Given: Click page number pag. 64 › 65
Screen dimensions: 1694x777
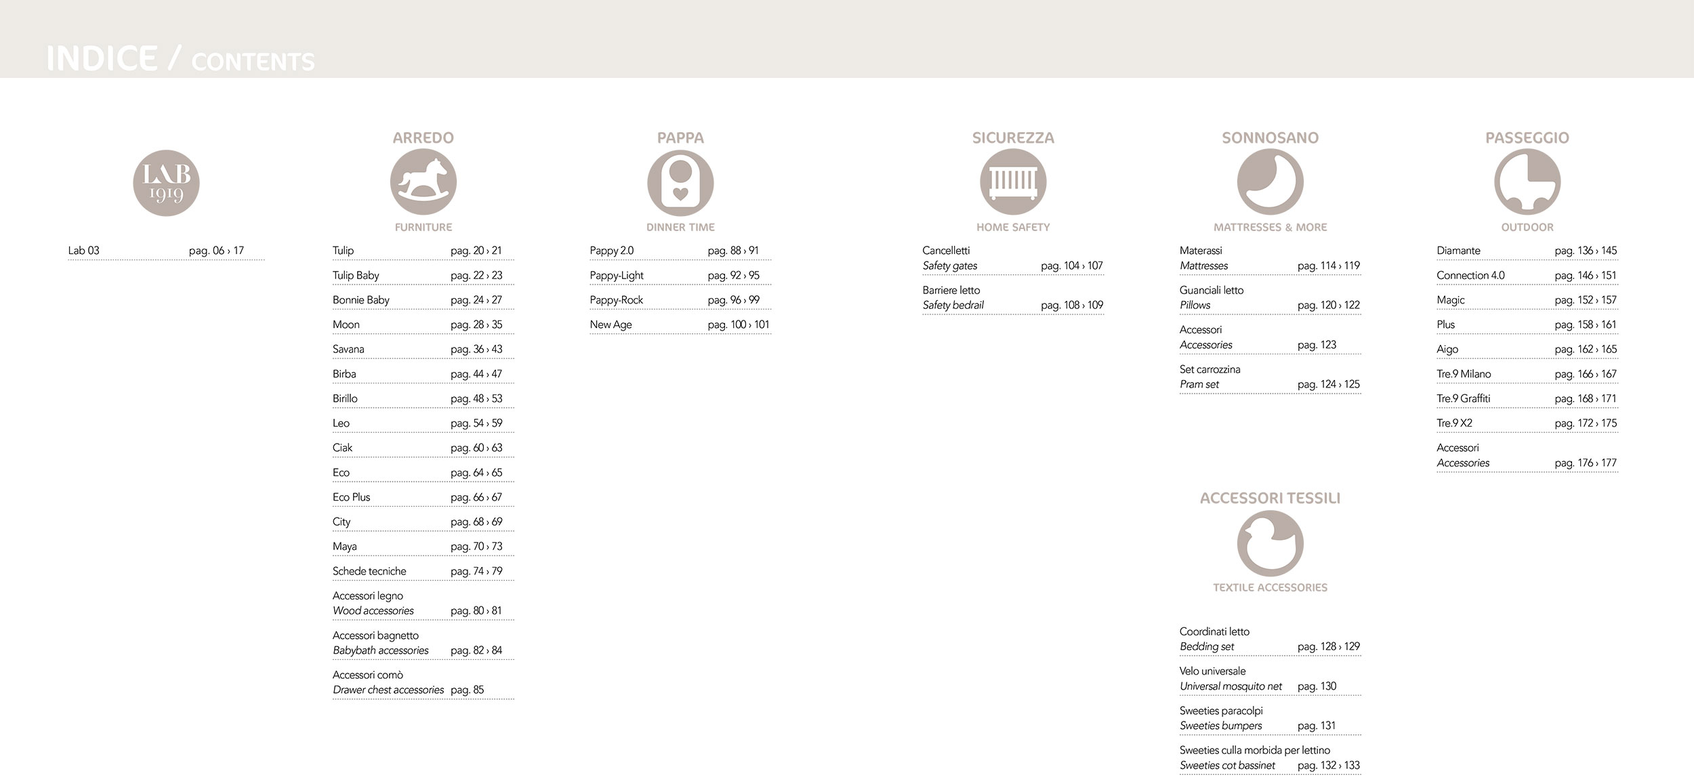Looking at the screenshot, I should [476, 472].
